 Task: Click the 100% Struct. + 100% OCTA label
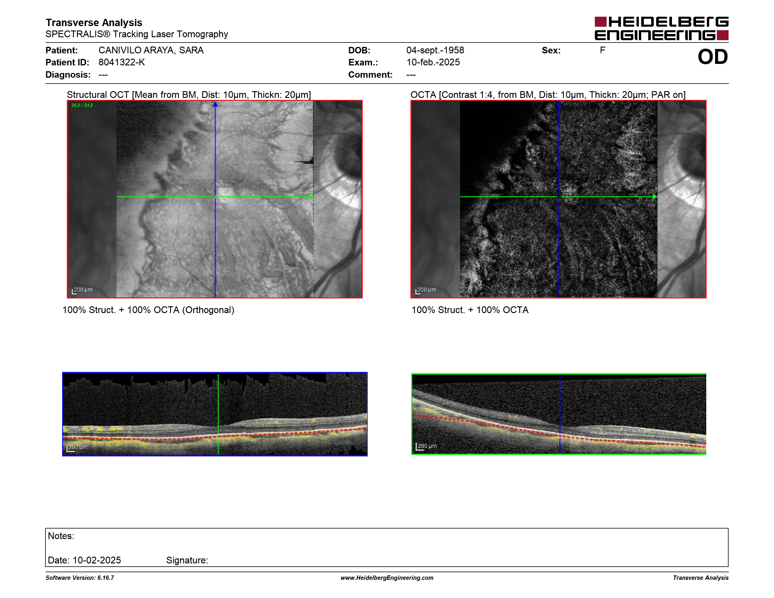pos(470,310)
